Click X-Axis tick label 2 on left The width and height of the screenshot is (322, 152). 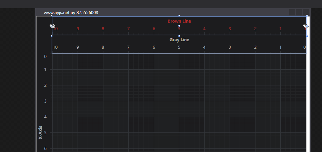tap(46, 85)
